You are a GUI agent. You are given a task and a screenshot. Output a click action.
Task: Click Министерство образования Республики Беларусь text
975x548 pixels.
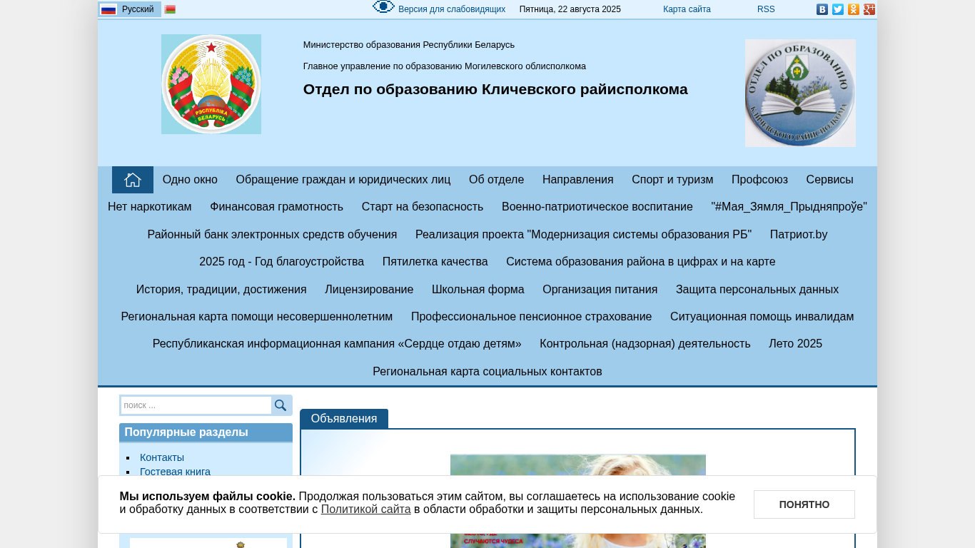coord(409,45)
